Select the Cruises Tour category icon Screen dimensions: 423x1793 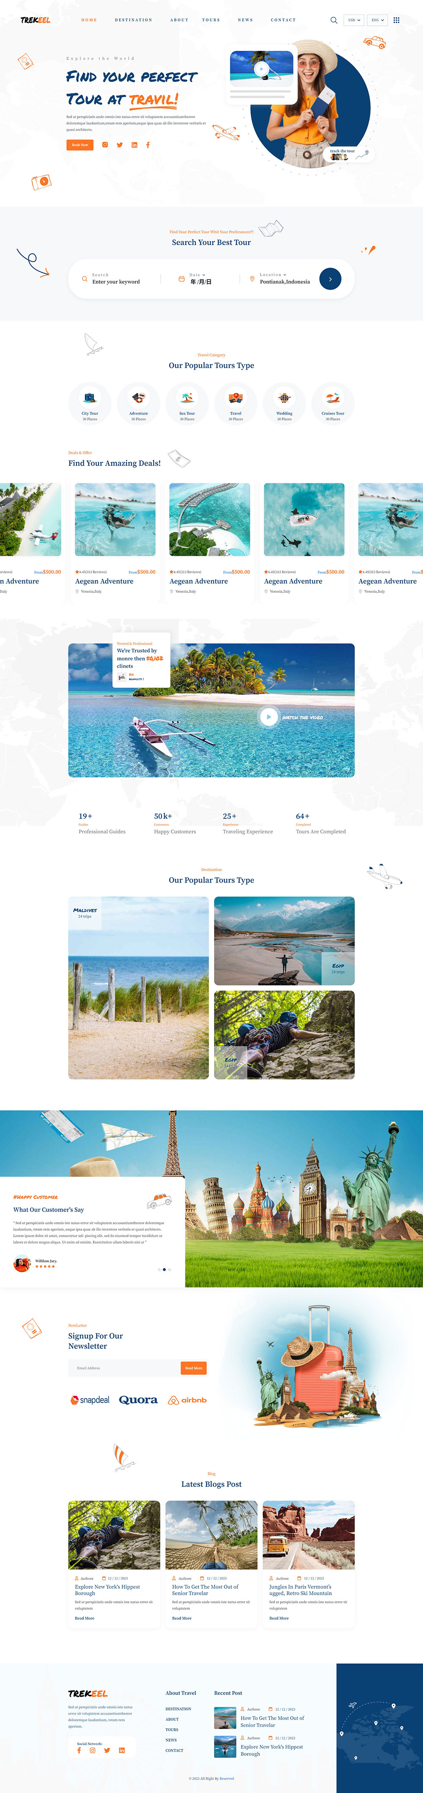coord(333,398)
